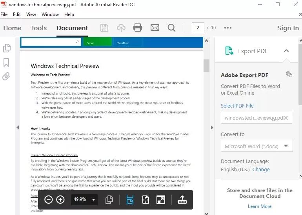Image resolution: width=302 pixels, height=215 pixels.
Task: Click the Acrobat PDF icon in title bar
Action: 4,4
